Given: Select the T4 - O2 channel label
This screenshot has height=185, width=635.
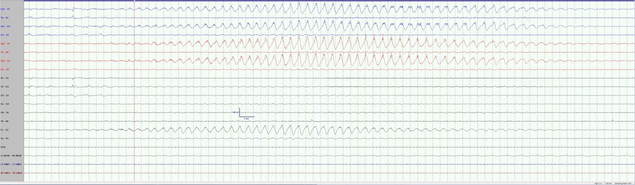Looking at the screenshot, I should coord(5,52).
